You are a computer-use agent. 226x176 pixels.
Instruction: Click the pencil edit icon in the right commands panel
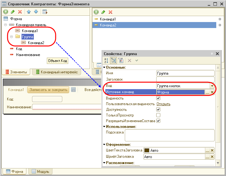tap(103, 12)
